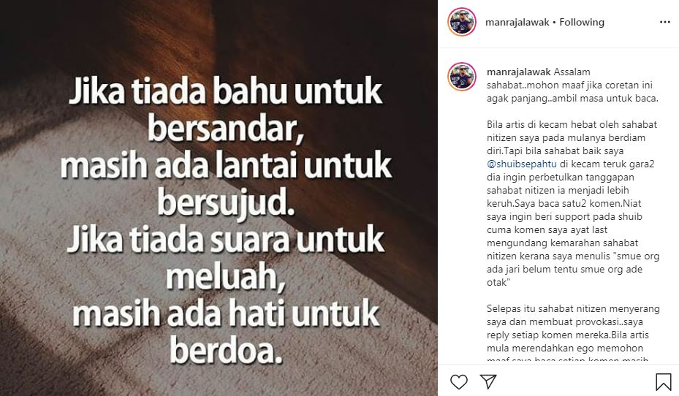This screenshot has width=679, height=396.
Task: Click the quote line 'Jika tiada suara untuk'
Action: pos(225,240)
